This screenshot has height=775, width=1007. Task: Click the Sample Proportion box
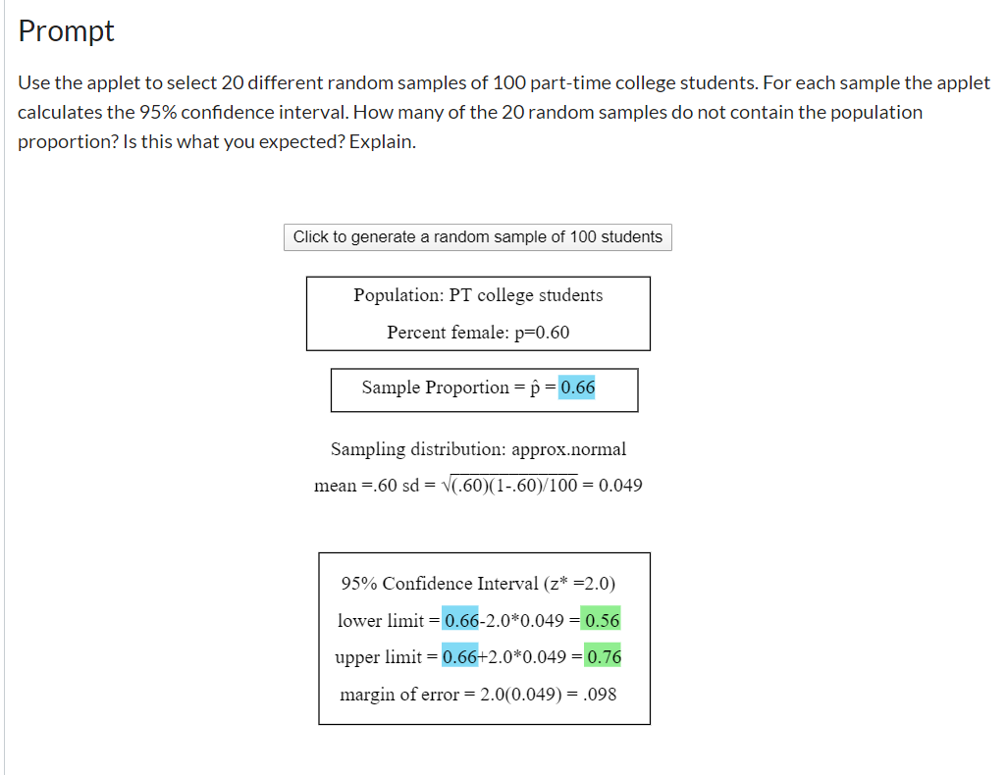[x=484, y=389]
